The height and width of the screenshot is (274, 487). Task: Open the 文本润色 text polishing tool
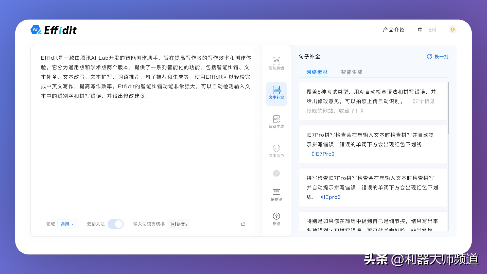coord(276,151)
